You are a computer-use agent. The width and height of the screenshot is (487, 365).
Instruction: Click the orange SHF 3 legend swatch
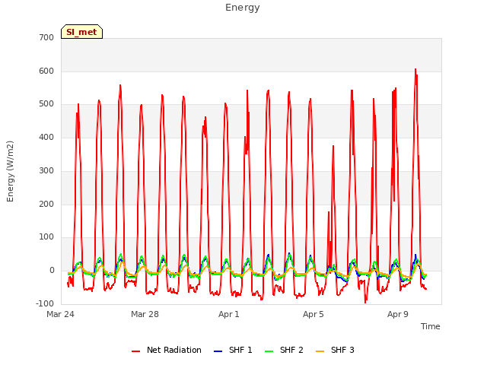click(x=320, y=351)
